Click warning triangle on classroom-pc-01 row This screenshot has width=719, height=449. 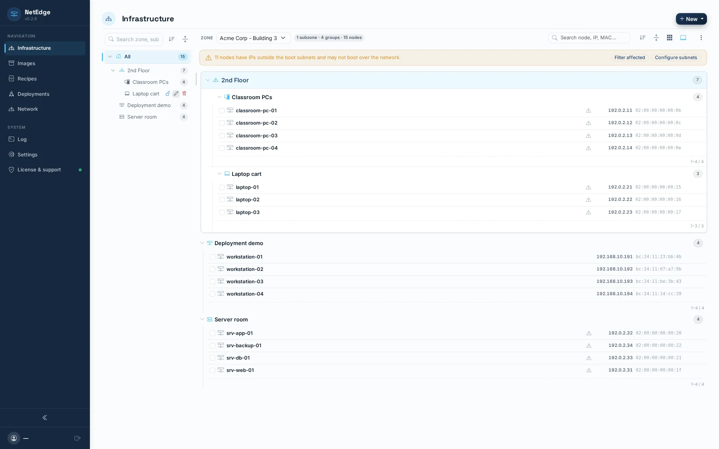588,111
